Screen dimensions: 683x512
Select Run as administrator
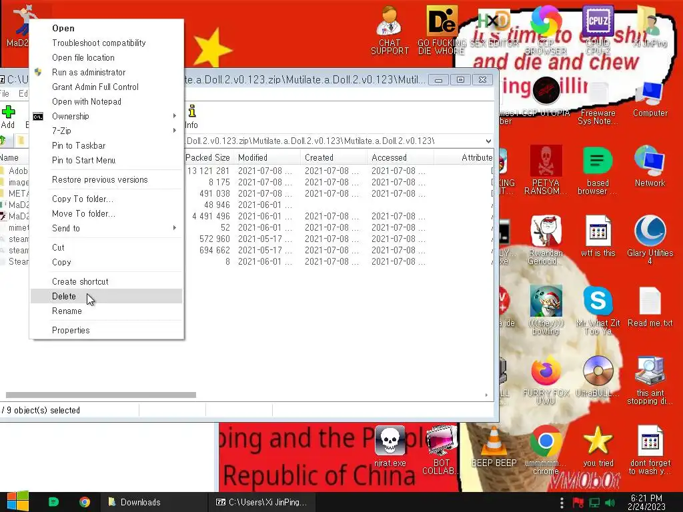coord(106,72)
